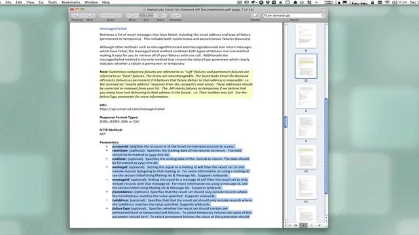Open the Bookmarks menu
Viewport: 419px width, 235px height.
[x=71, y=2]
